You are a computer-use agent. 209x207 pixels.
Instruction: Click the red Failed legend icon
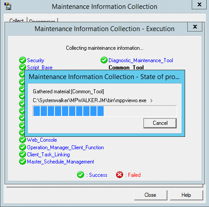click(x=120, y=175)
